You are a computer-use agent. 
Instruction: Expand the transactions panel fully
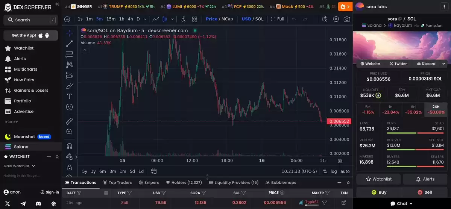348,183
